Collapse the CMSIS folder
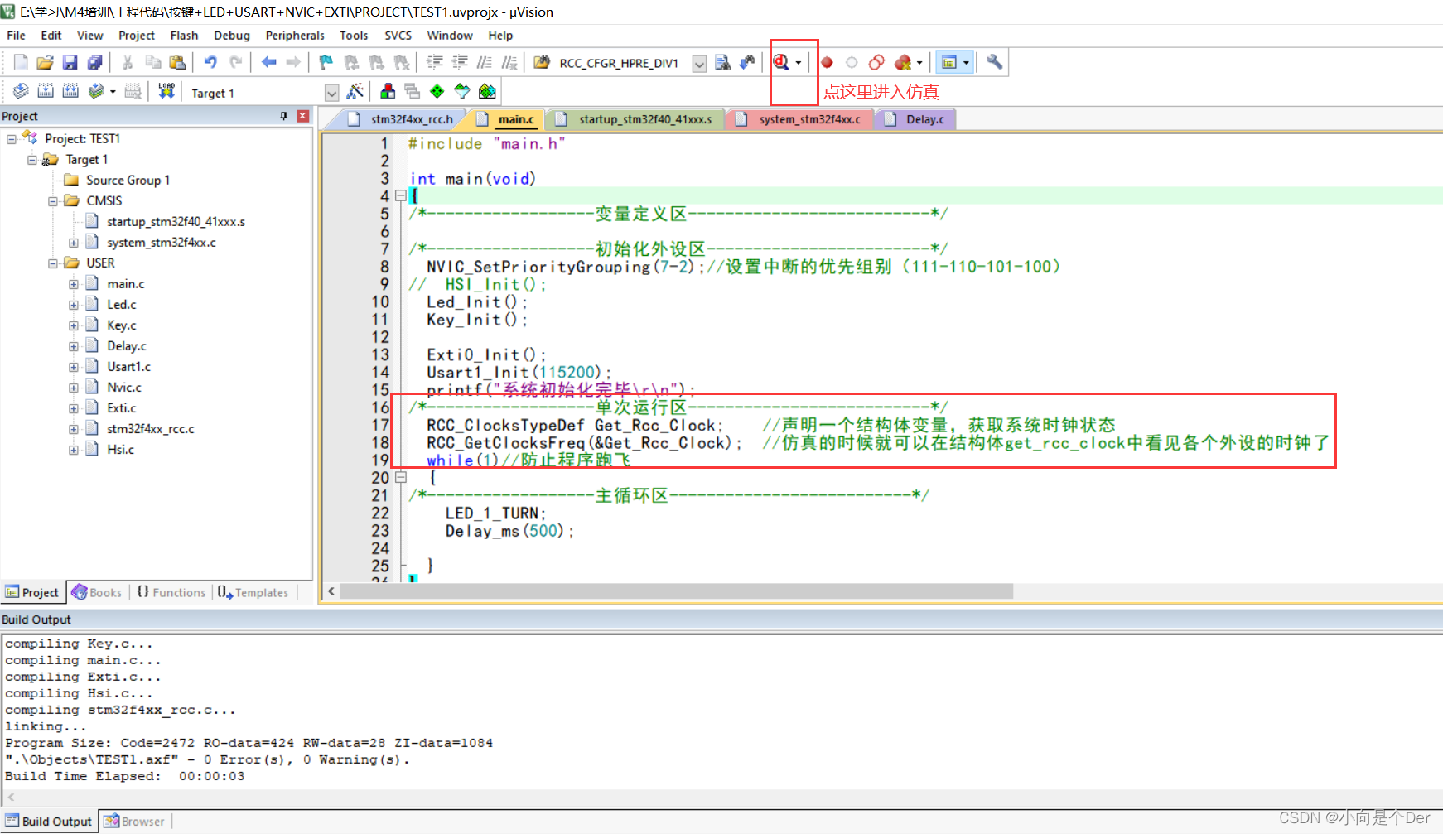The height and width of the screenshot is (834, 1443). pos(53,201)
